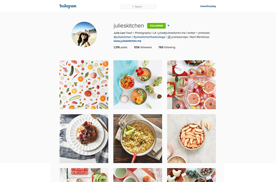Open the gazpacho bowls with turquoise cloth post
276x182 pixels.
[x=138, y=85]
